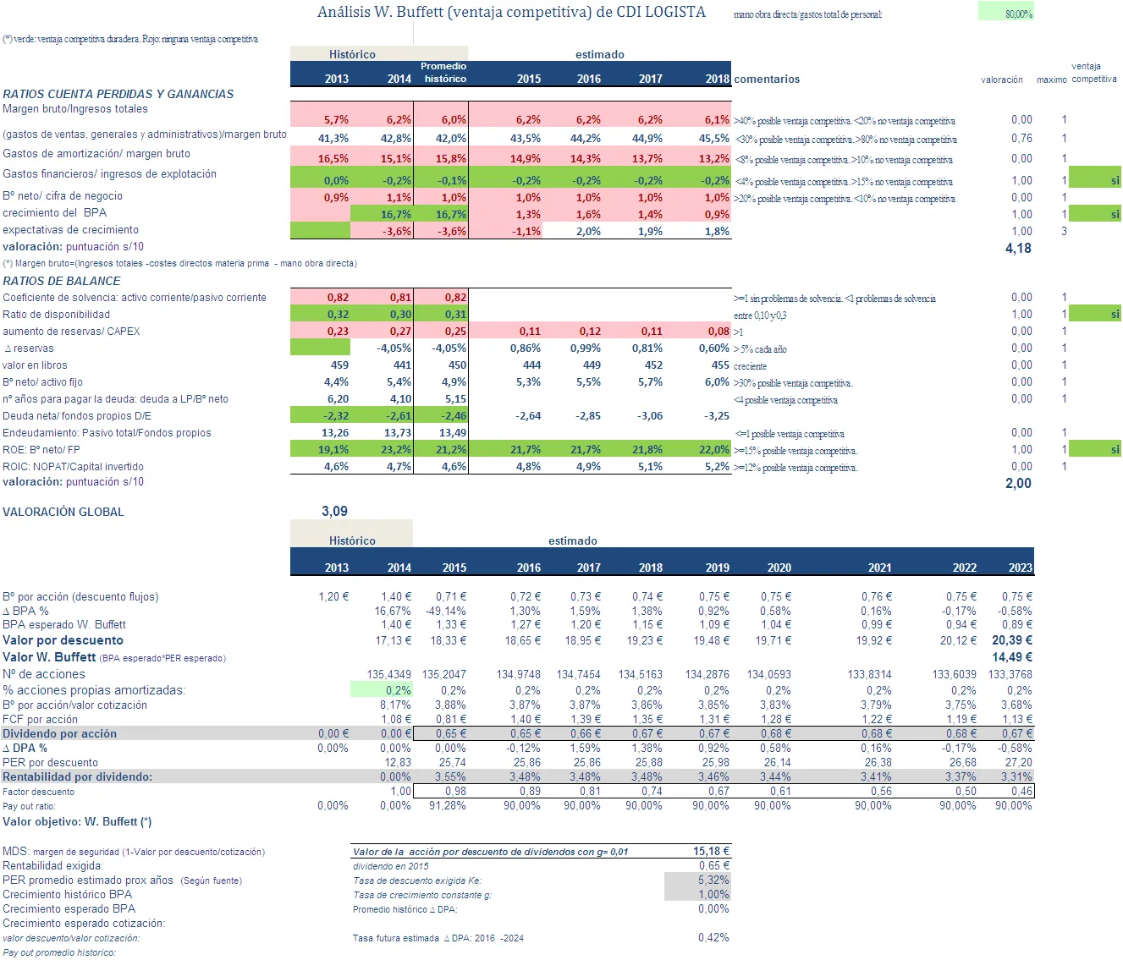Click the Dividendo por acción row label

pyautogui.click(x=60, y=733)
